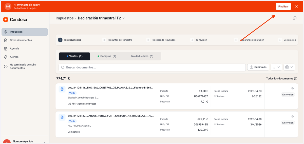Click the Impuestos breadcrumb link

tap(65, 18)
